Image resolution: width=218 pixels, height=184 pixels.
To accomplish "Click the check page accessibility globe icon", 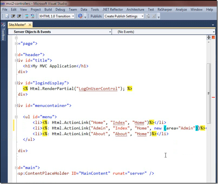I will 80,16.
